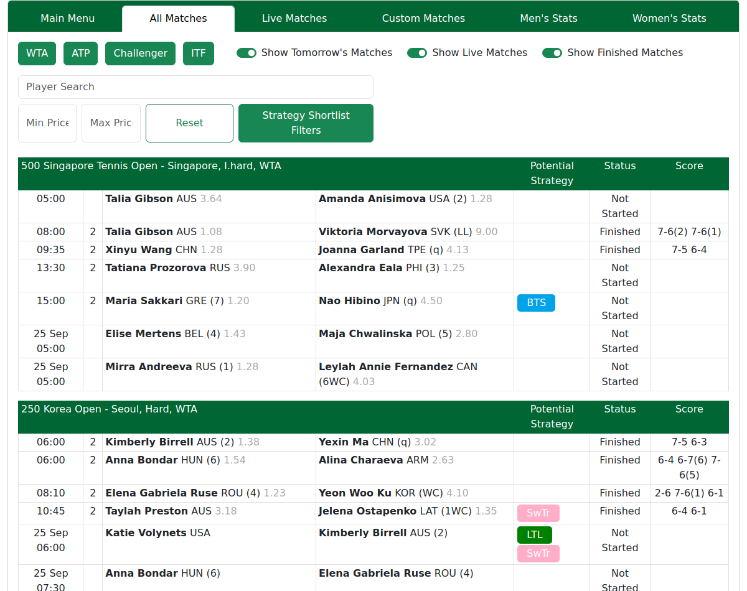Click Mirra Andreeva player name
The width and height of the screenshot is (747, 591).
[149, 367]
